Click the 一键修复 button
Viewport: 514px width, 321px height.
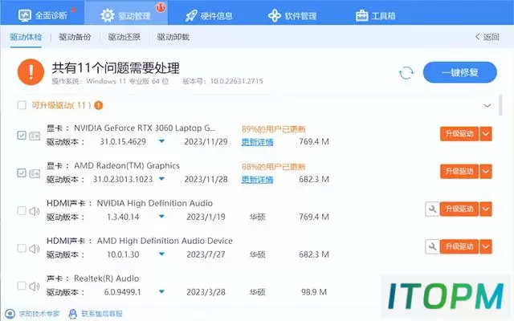(x=460, y=72)
